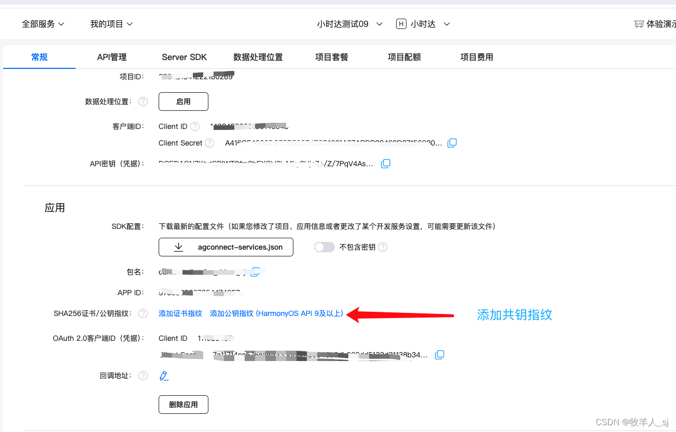Click the 项目ID label
The width and height of the screenshot is (676, 432).
click(132, 77)
